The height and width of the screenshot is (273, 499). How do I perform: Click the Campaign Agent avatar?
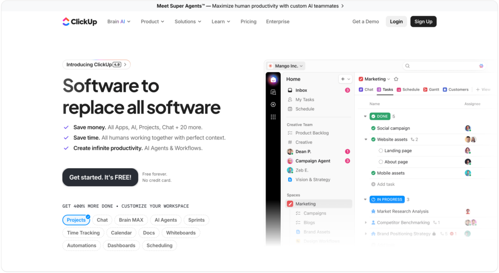click(290, 161)
